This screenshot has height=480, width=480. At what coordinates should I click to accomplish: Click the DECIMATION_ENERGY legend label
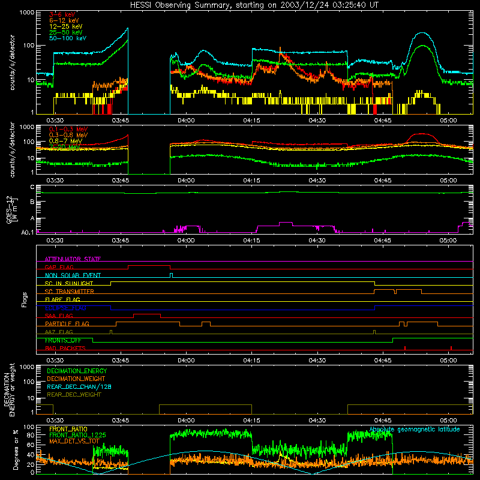[77, 371]
